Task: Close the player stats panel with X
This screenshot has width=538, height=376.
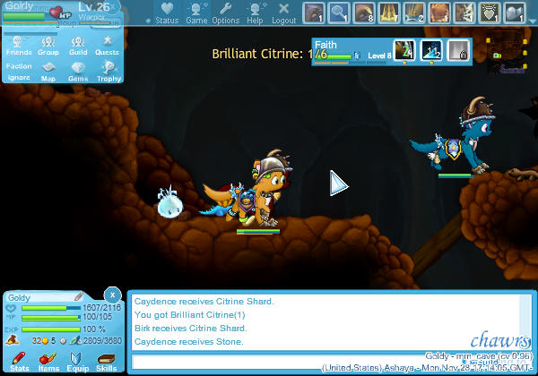Action: click(x=111, y=294)
